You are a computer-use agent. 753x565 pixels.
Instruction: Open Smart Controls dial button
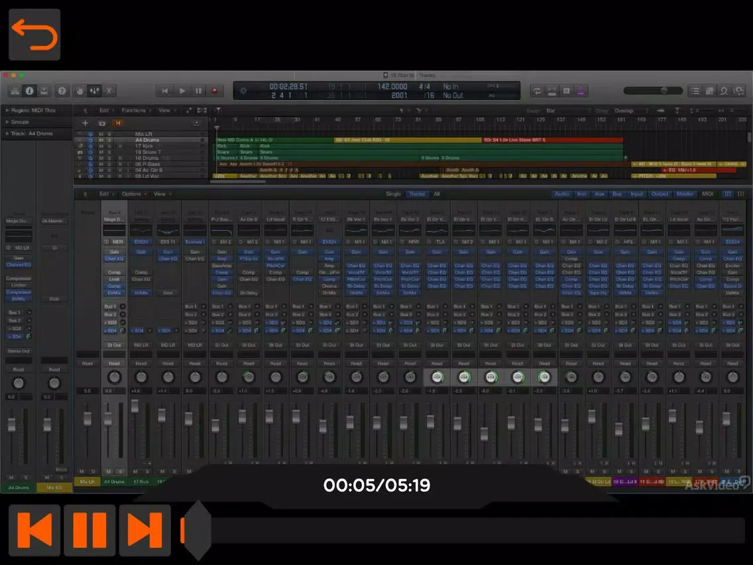(x=80, y=91)
